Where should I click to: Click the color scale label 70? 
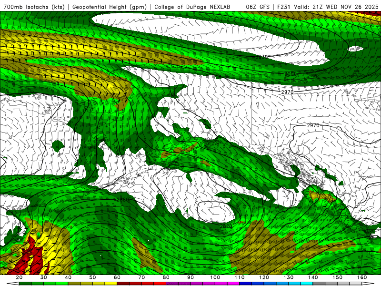141,277
